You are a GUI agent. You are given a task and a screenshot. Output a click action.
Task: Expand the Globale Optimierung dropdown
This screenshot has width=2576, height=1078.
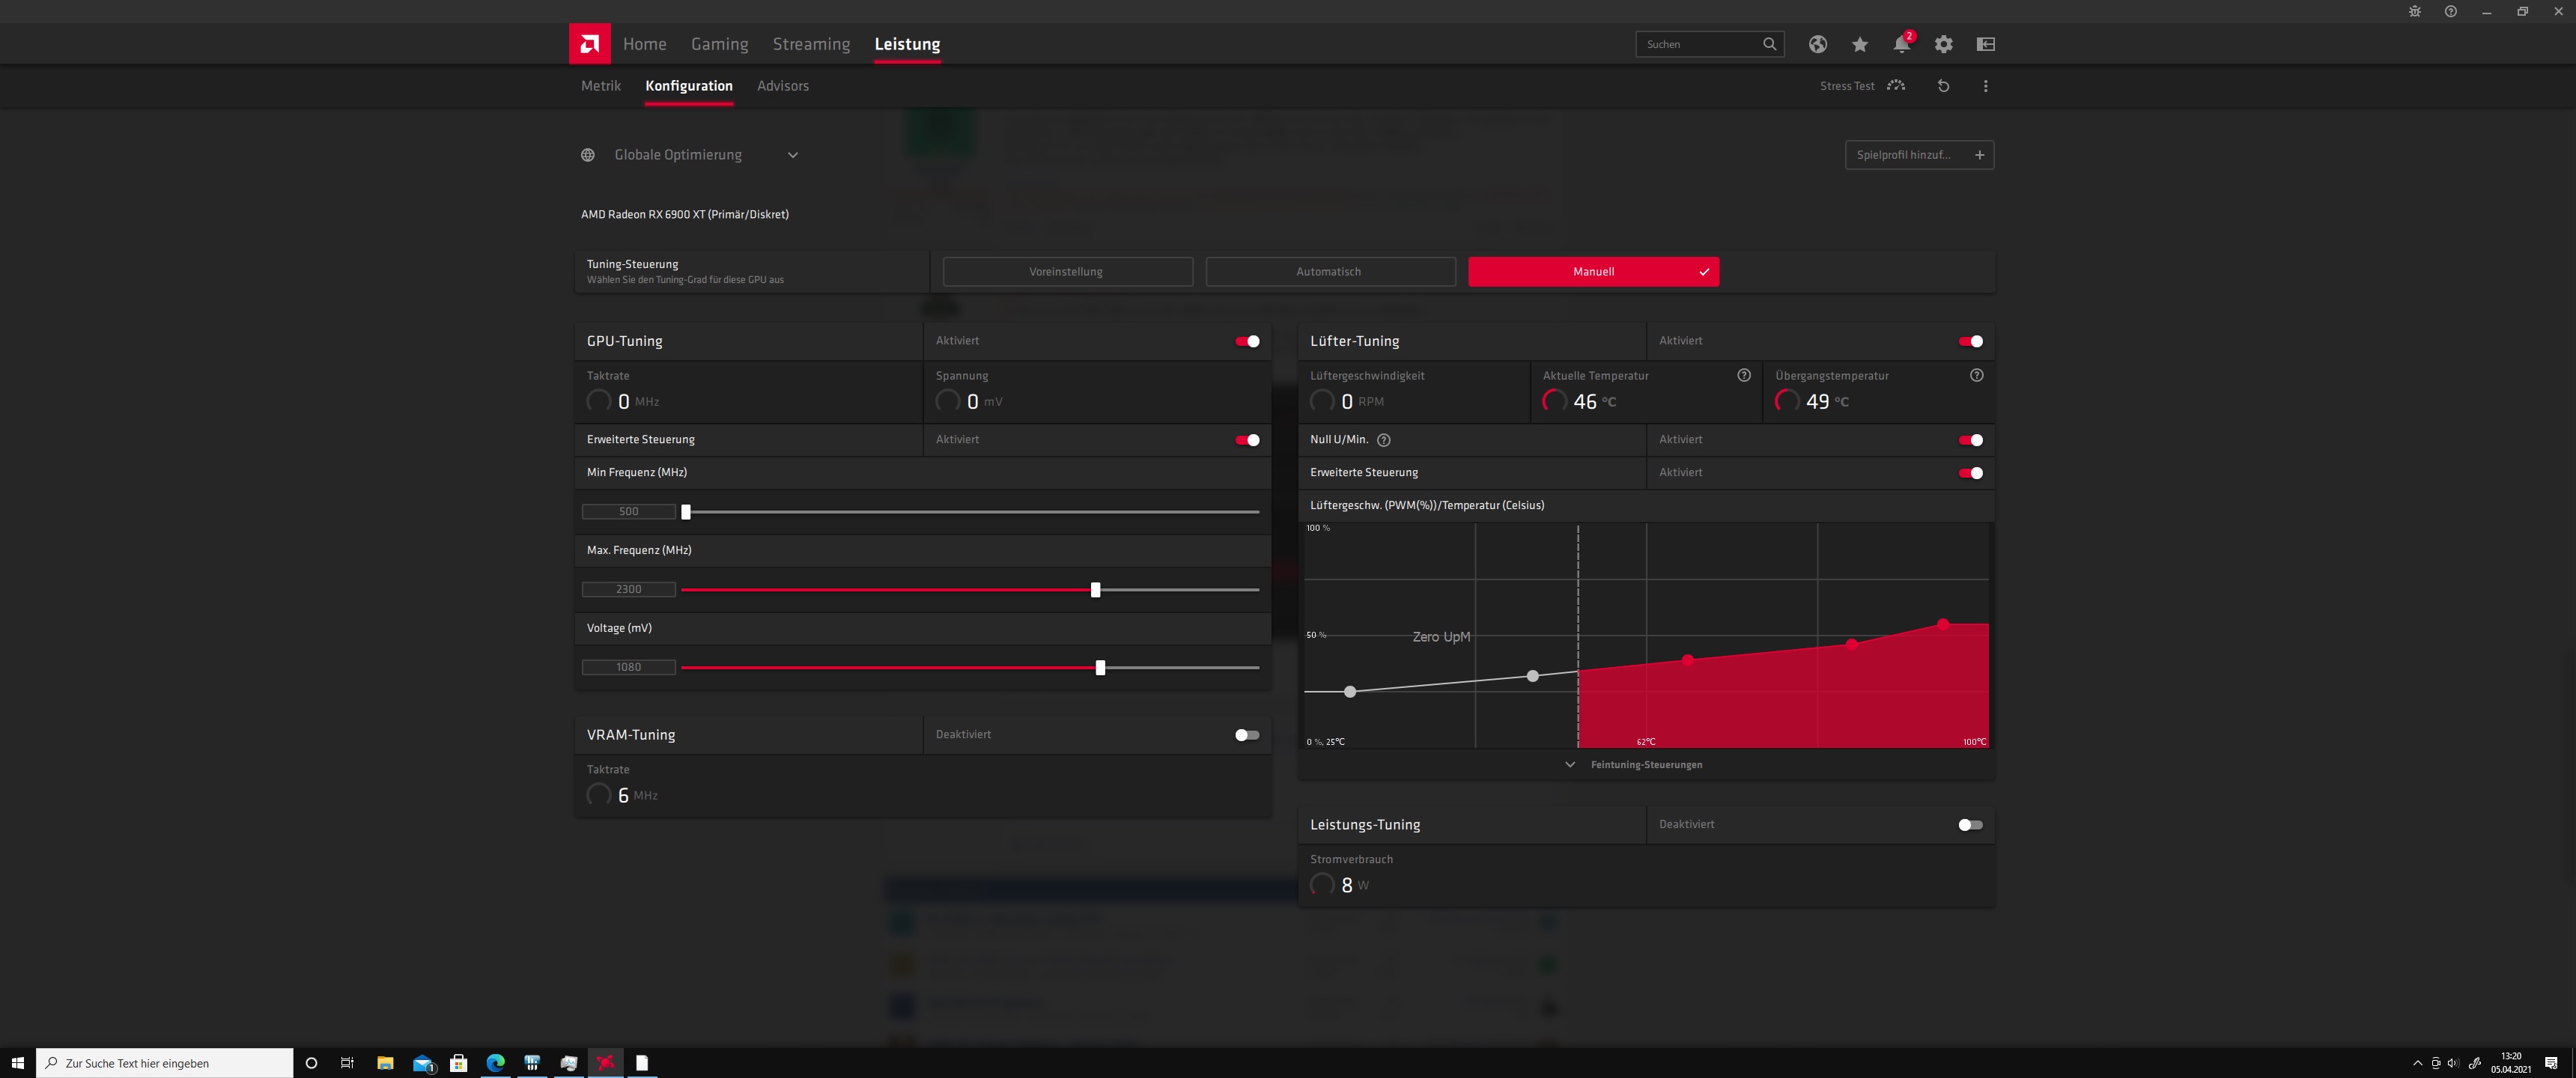point(792,155)
